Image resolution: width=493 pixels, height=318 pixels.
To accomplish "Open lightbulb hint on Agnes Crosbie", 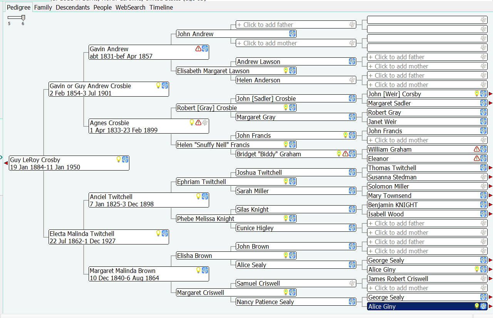I will click(192, 122).
